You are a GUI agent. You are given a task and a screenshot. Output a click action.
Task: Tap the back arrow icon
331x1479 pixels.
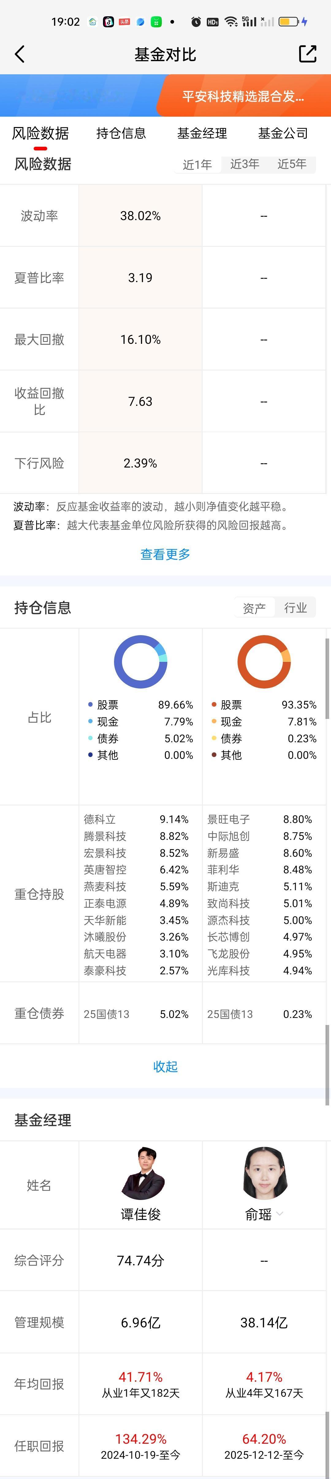[20, 55]
